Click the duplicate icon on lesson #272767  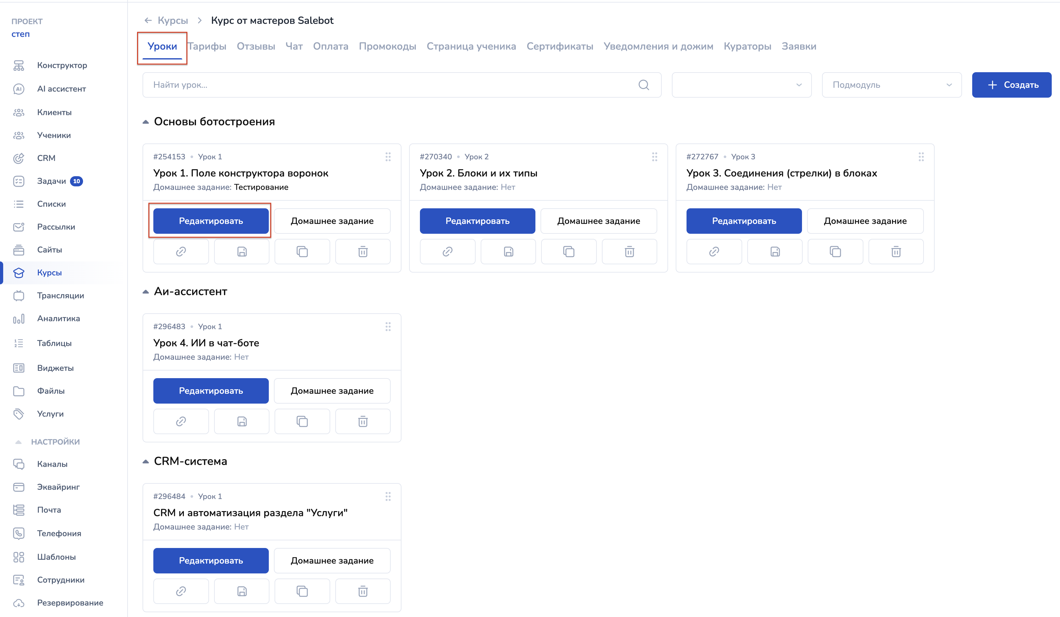coord(835,252)
